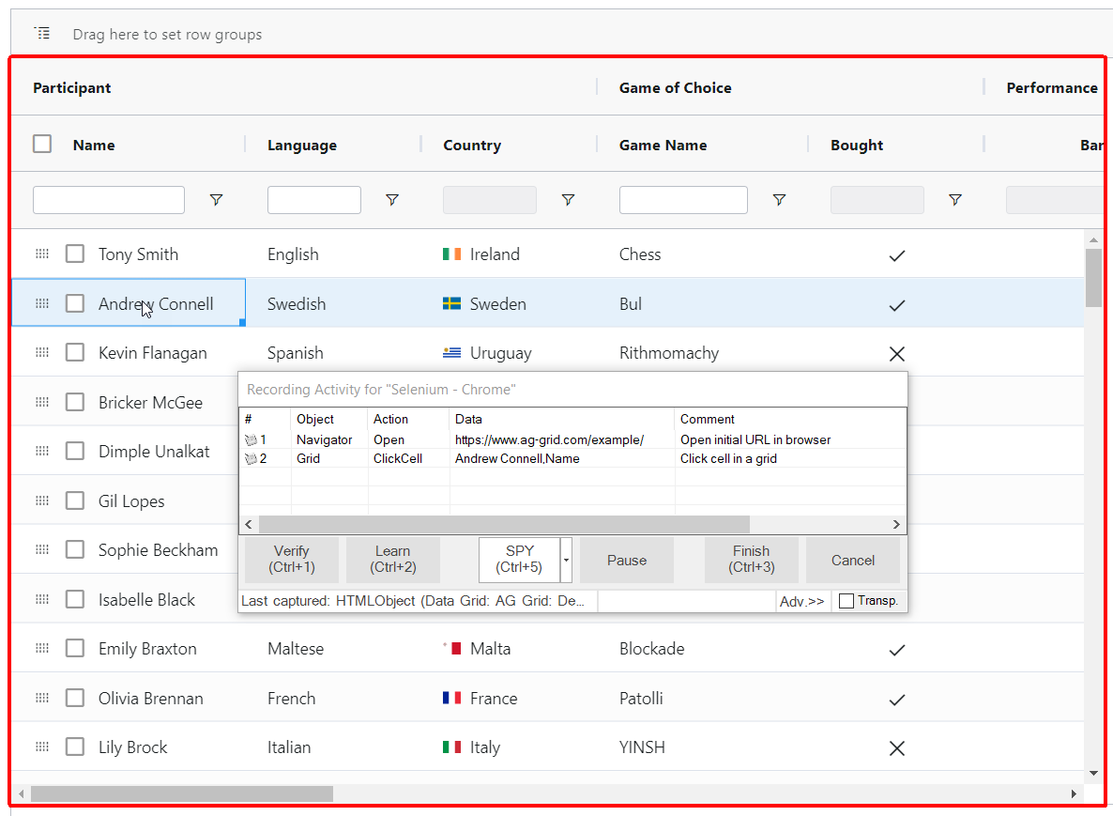Click inside the Name filter input box

pos(108,199)
